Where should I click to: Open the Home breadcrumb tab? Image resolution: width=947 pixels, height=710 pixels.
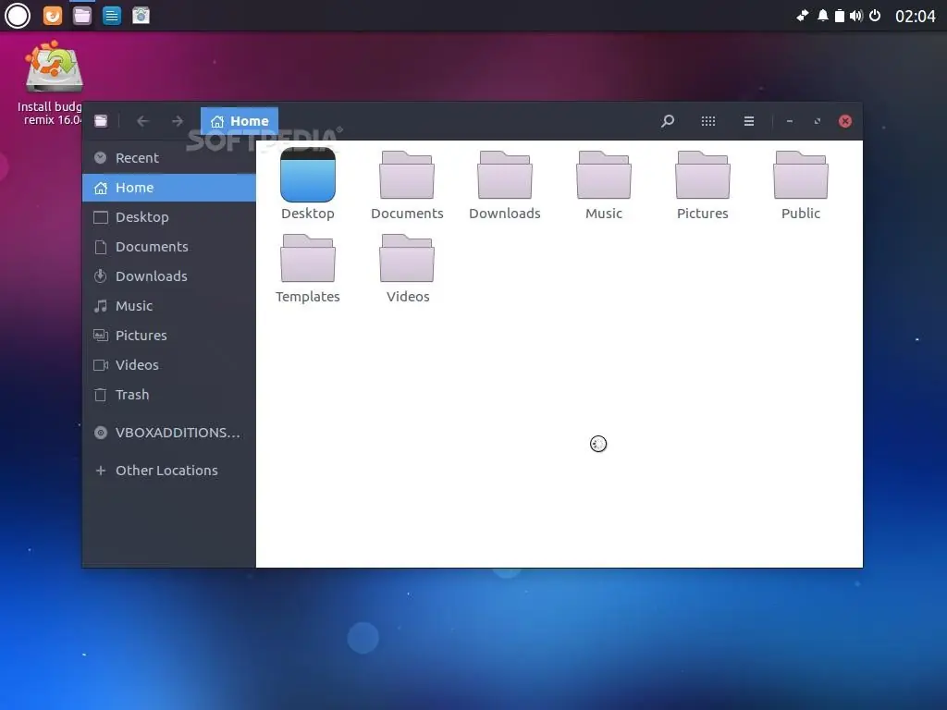pos(239,121)
